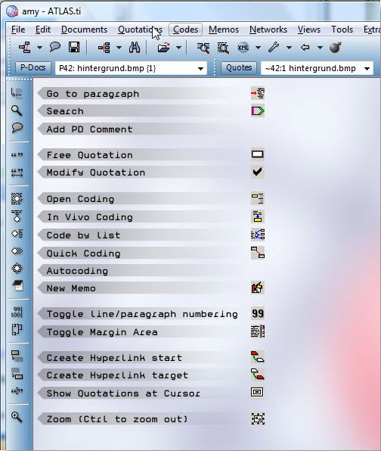Expand the arrow next to network view icon
The height and width of the screenshot is (451, 381).
tap(39, 48)
